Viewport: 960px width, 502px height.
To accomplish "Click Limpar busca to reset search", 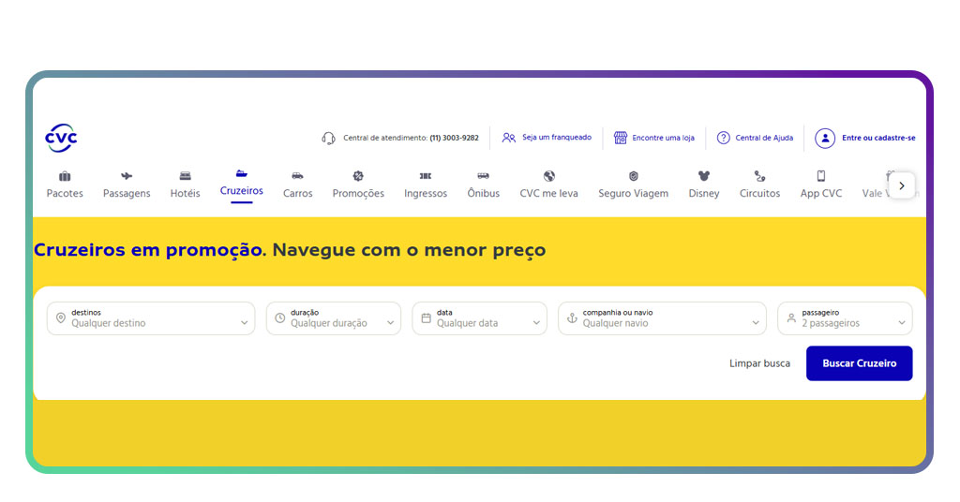I will [x=759, y=363].
